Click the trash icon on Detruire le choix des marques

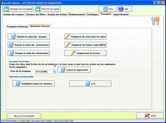13,36
